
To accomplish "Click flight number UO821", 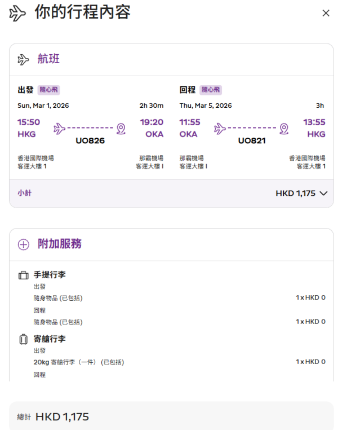I will point(252,141).
